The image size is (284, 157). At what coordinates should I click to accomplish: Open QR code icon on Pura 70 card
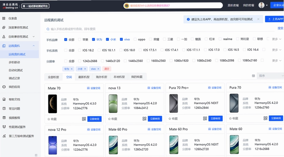(265, 118)
